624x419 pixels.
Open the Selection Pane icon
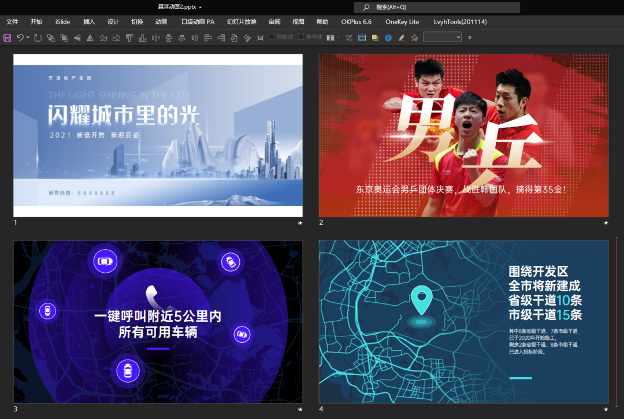point(362,38)
